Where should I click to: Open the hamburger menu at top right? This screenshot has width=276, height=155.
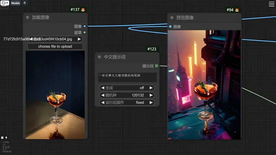[x=271, y=4]
